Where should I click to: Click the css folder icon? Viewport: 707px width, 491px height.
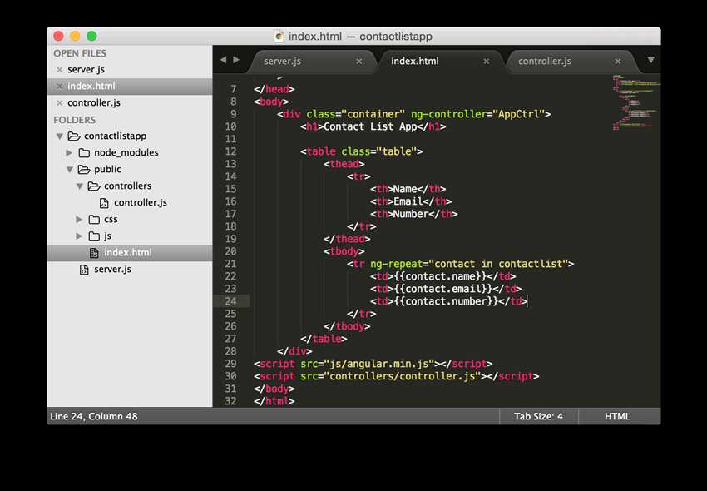point(94,220)
